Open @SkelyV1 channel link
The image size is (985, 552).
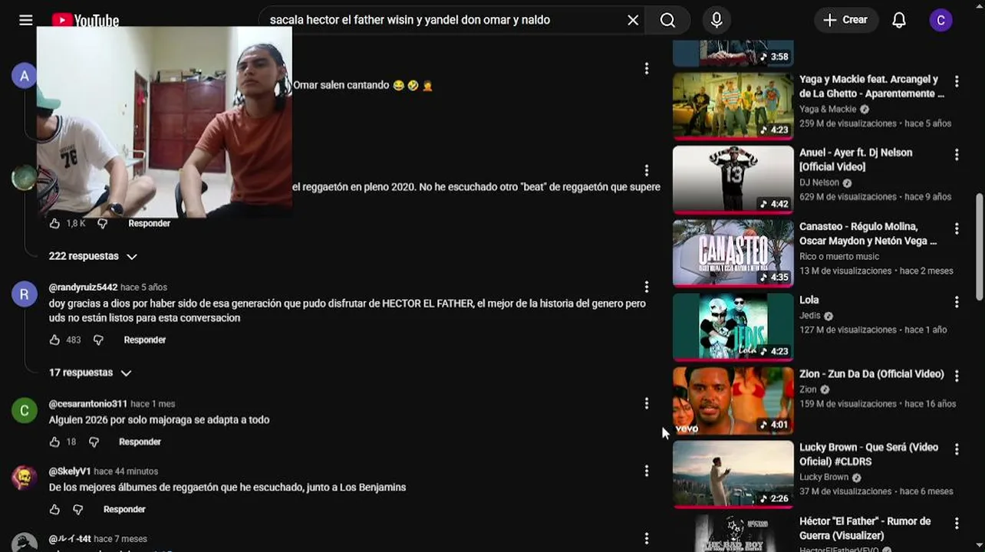pos(70,472)
